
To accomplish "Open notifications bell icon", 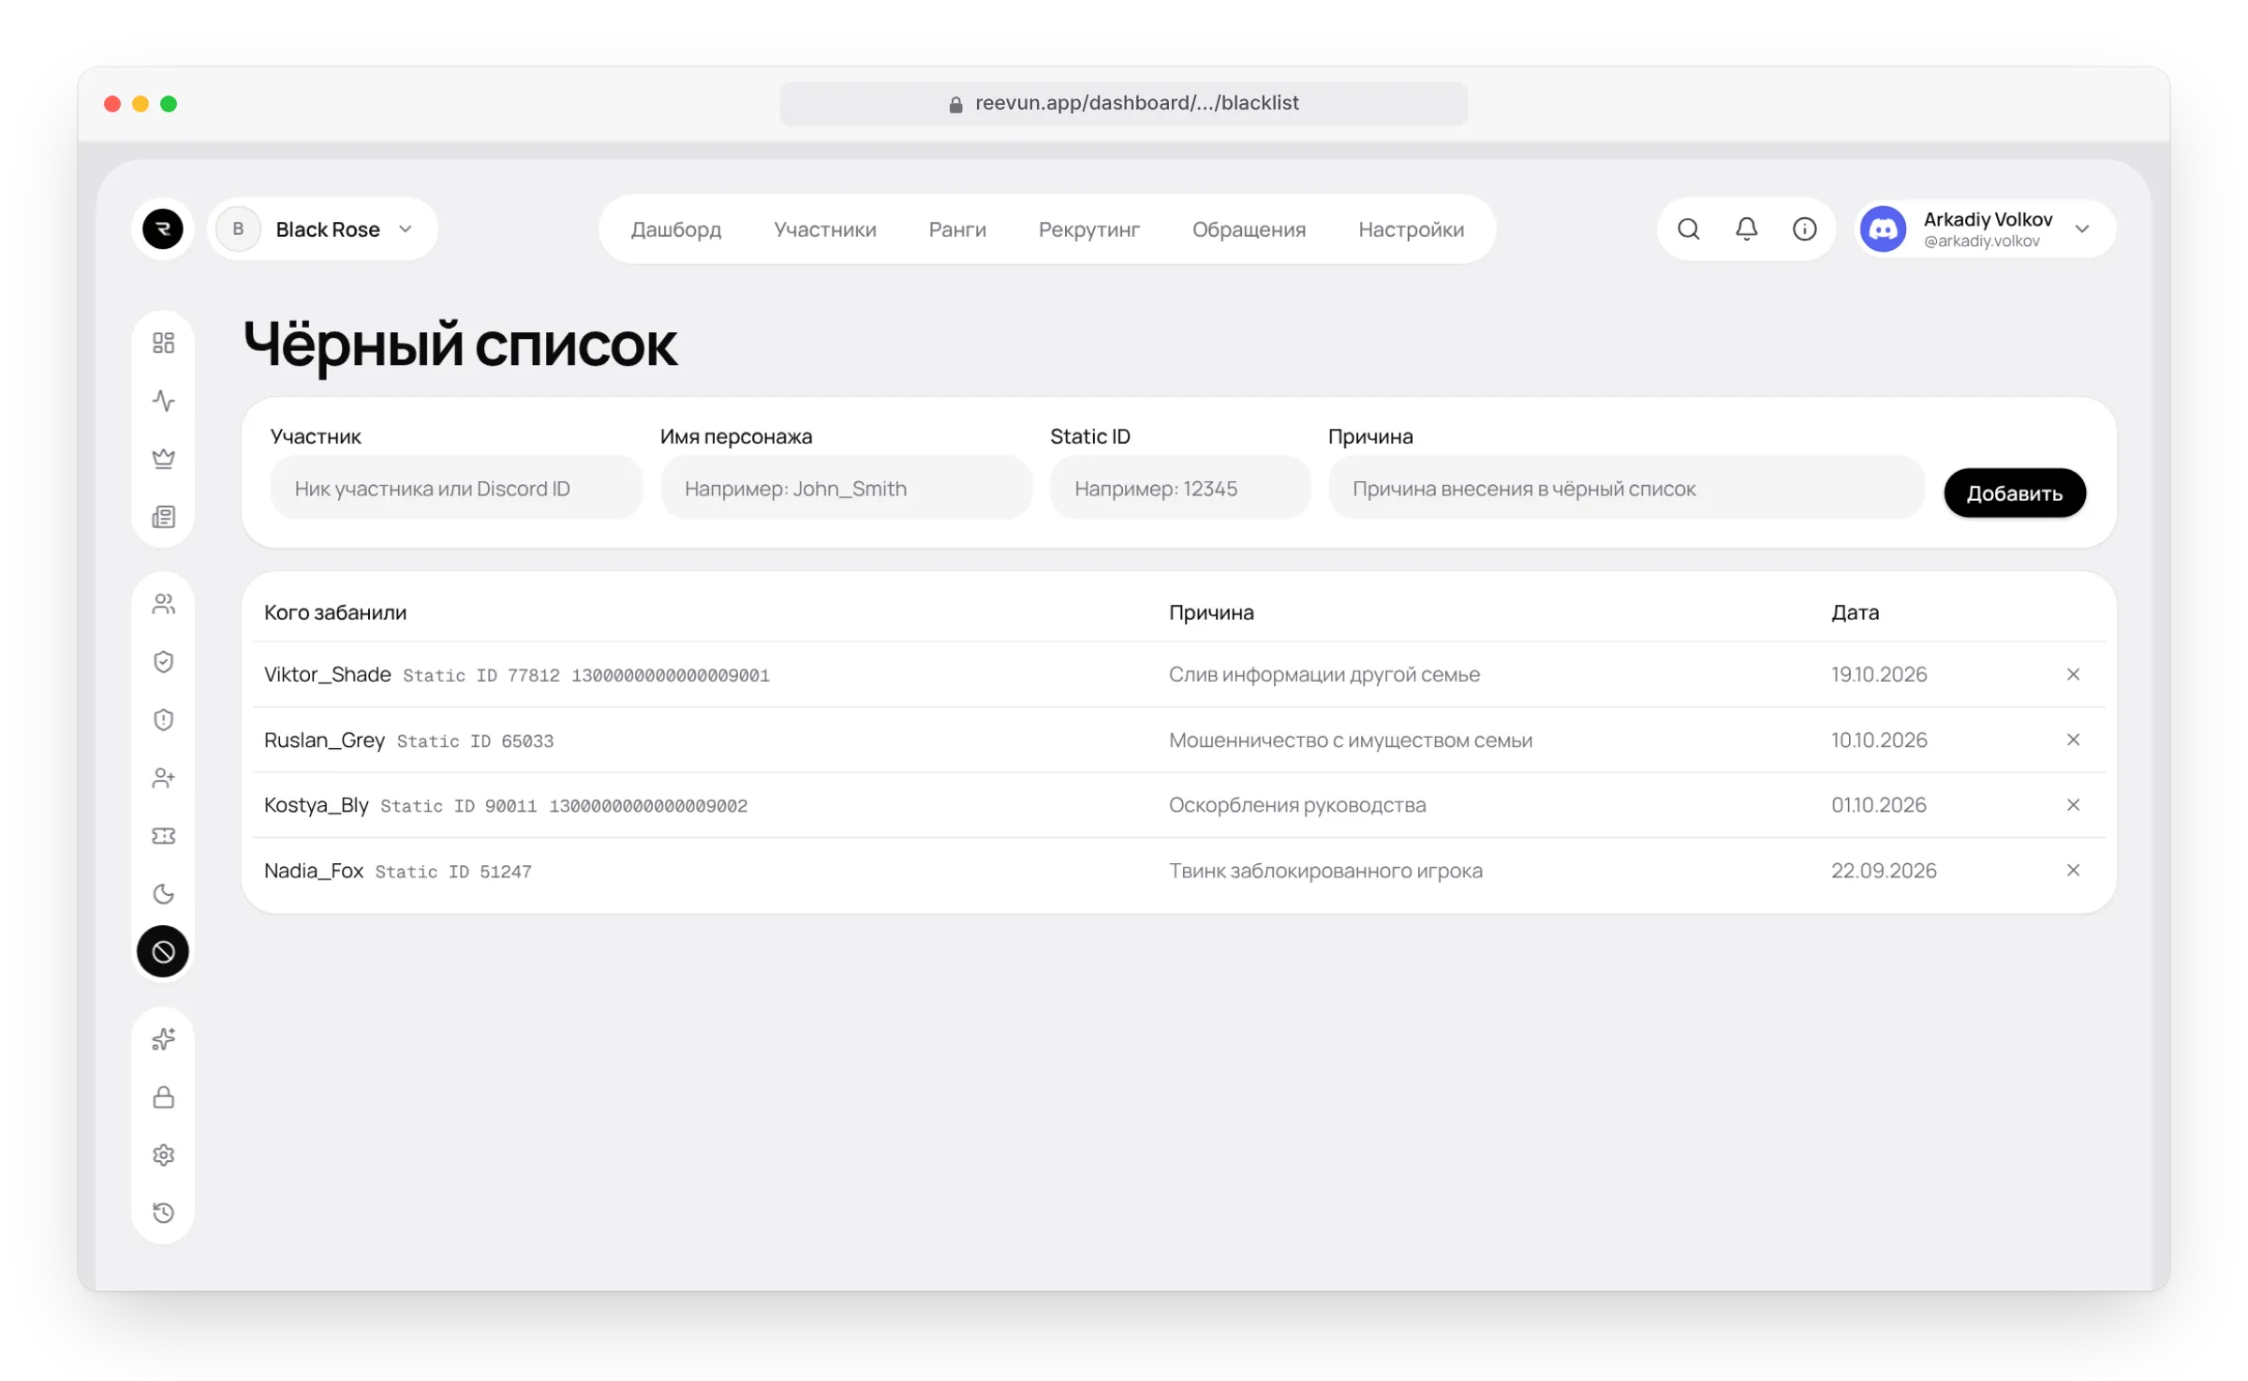I will (1746, 228).
